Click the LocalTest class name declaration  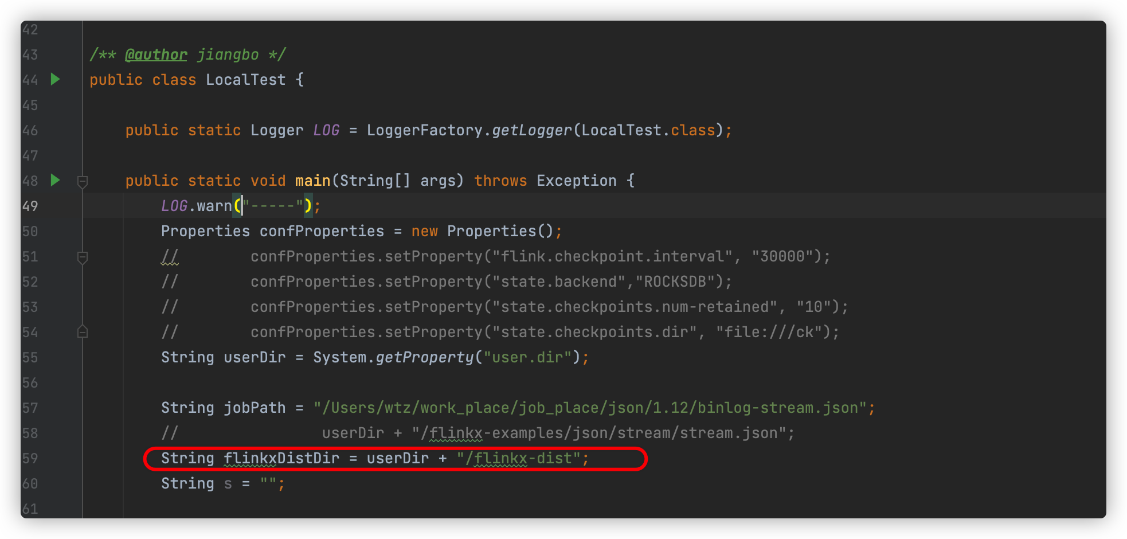pyautogui.click(x=245, y=80)
